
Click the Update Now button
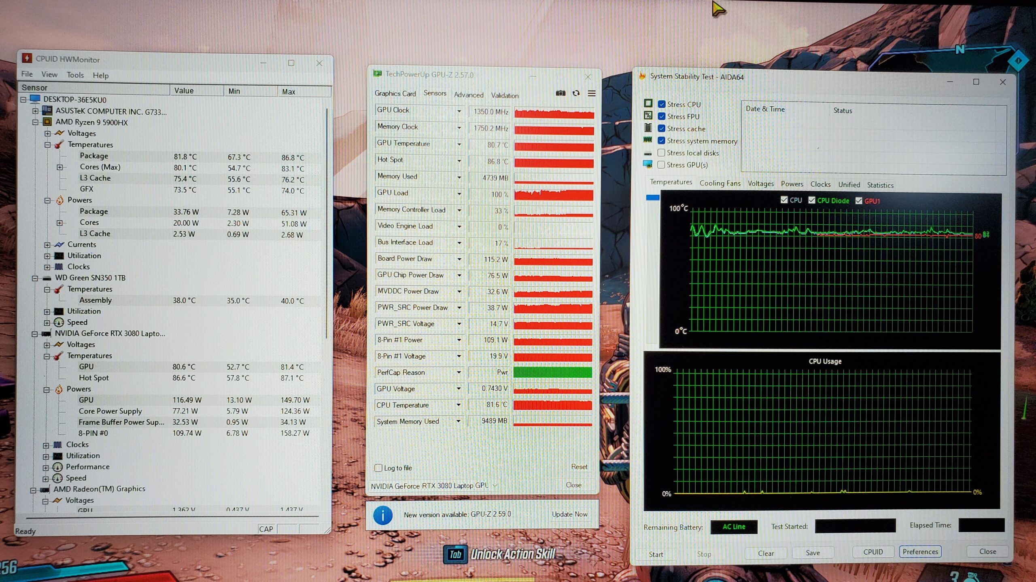569,514
